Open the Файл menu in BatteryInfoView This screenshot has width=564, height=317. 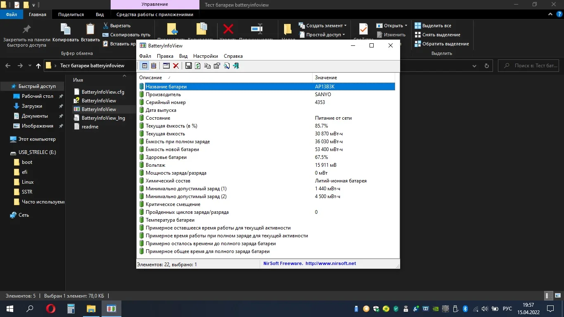[x=145, y=56]
